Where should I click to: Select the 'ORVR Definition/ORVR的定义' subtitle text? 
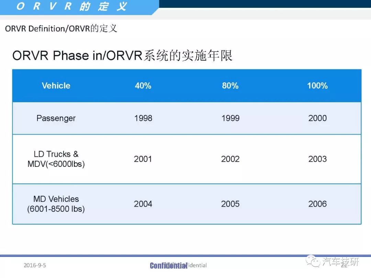point(61,28)
